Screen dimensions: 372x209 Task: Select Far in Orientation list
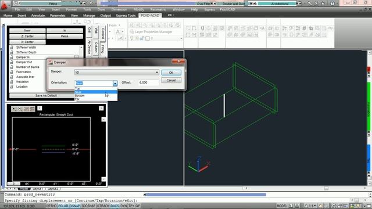pos(96,99)
